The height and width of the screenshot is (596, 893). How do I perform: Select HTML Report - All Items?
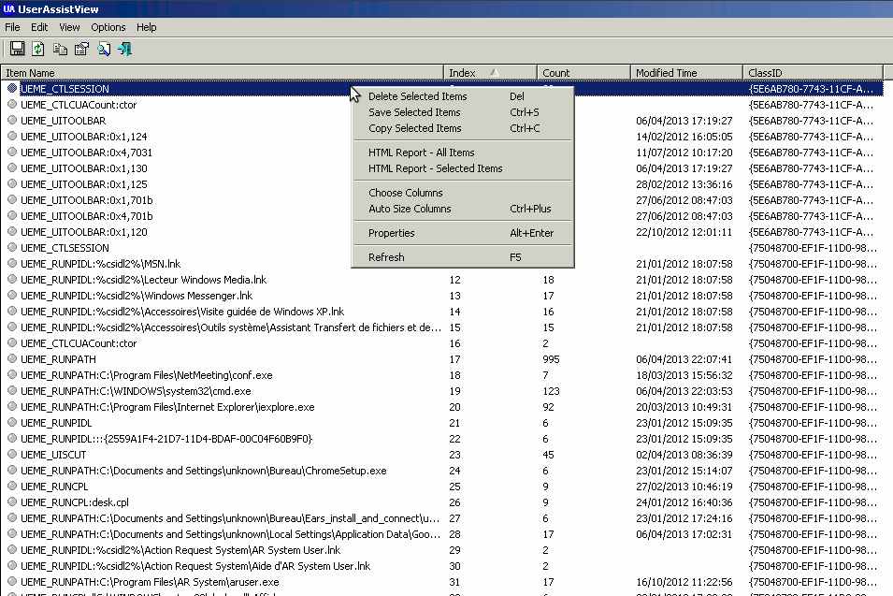tap(421, 153)
